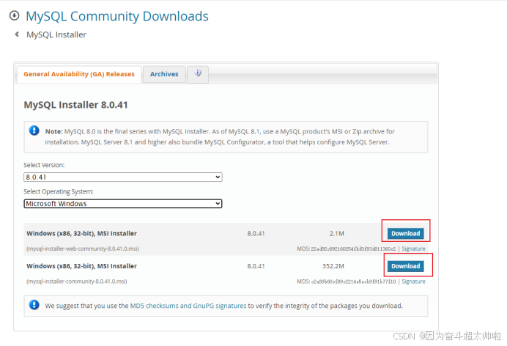The width and height of the screenshot is (507, 346).
Task: Open the Select Version dropdown showing 8.0.41
Action: point(123,177)
